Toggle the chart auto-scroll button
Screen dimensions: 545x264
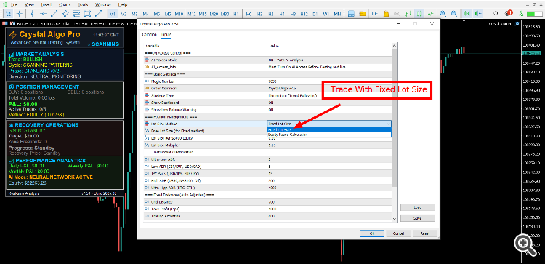pos(467,14)
